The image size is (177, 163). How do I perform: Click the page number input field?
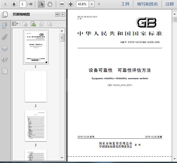click(23, 4)
